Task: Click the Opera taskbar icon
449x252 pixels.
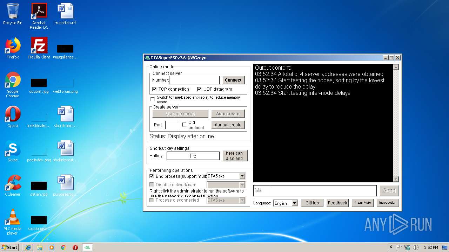Action: click(x=75, y=247)
